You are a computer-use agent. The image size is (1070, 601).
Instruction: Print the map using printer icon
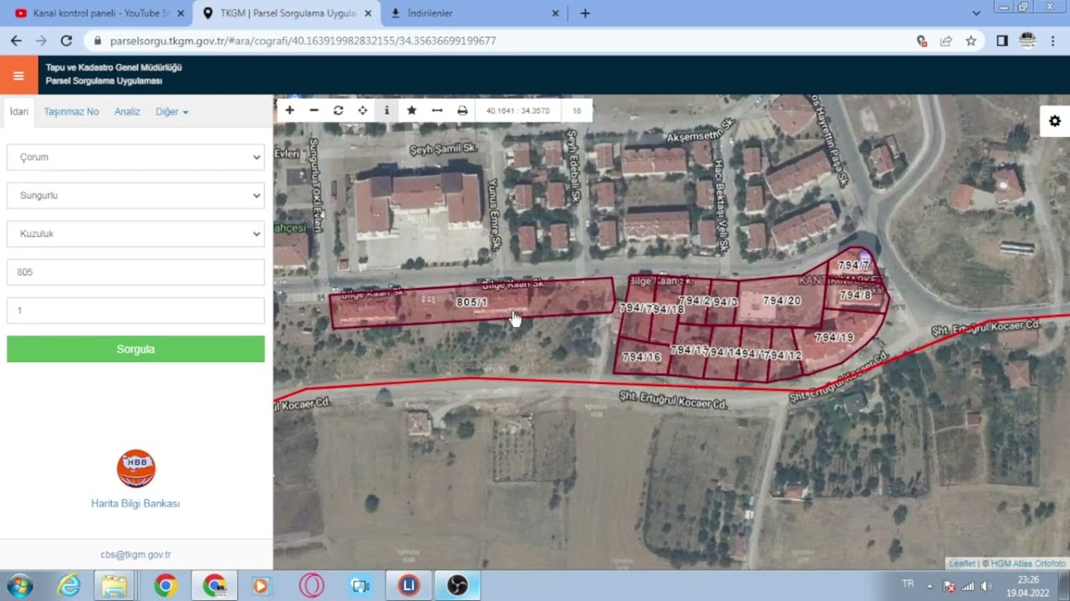coord(462,110)
